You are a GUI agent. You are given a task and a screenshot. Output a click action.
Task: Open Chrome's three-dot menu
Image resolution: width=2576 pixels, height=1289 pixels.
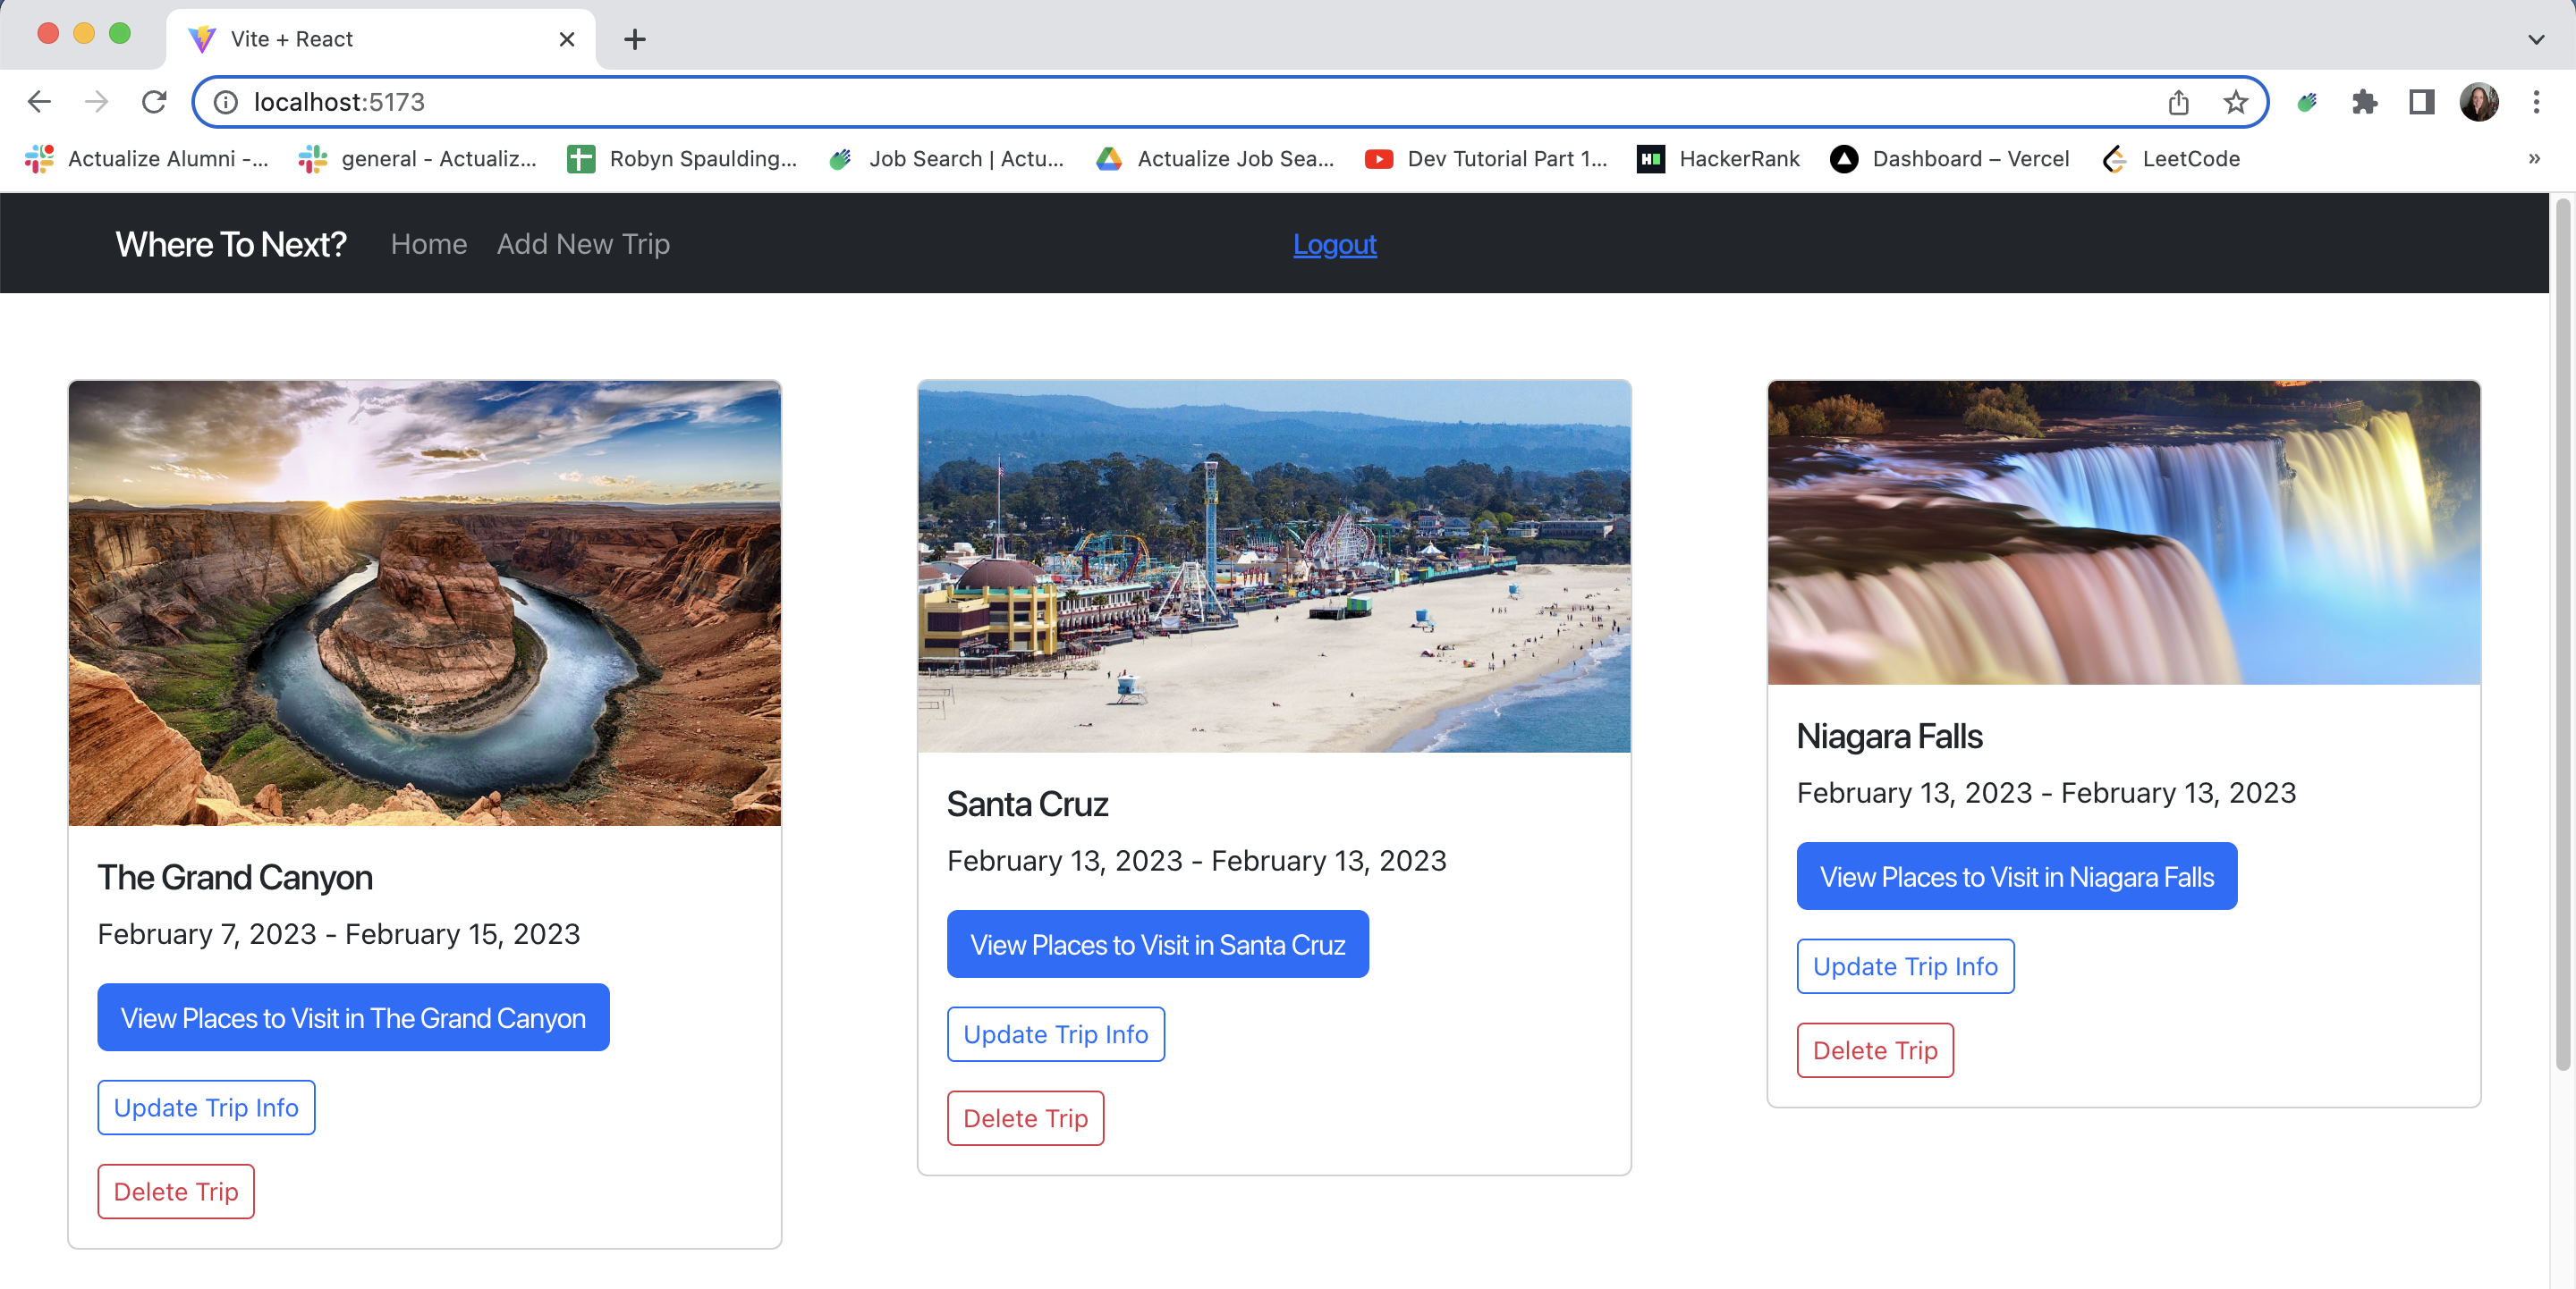pos(2536,102)
